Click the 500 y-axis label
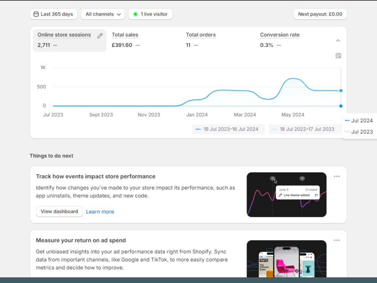 point(41,87)
